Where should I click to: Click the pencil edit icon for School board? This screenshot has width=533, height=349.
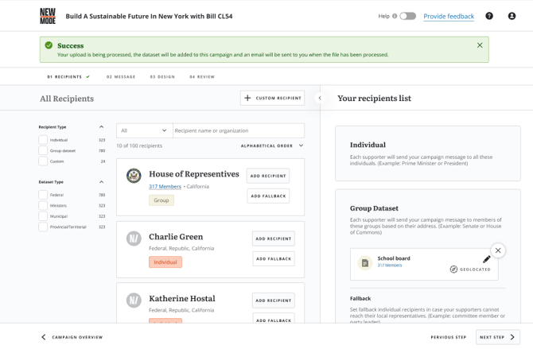click(x=487, y=259)
